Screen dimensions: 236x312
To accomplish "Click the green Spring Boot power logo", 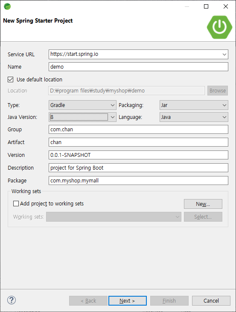I will (x=219, y=27).
